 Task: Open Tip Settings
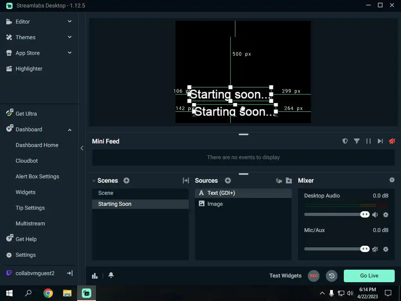point(30,208)
